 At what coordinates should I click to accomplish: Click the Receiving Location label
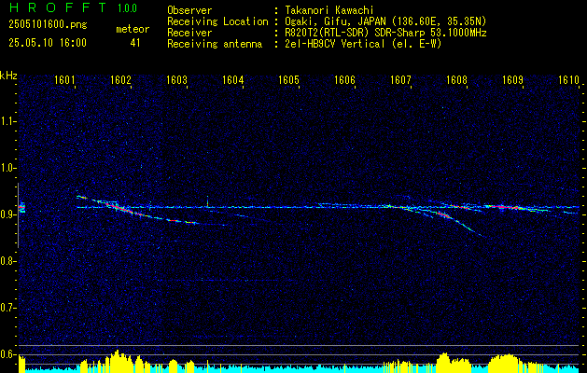pyautogui.click(x=217, y=21)
